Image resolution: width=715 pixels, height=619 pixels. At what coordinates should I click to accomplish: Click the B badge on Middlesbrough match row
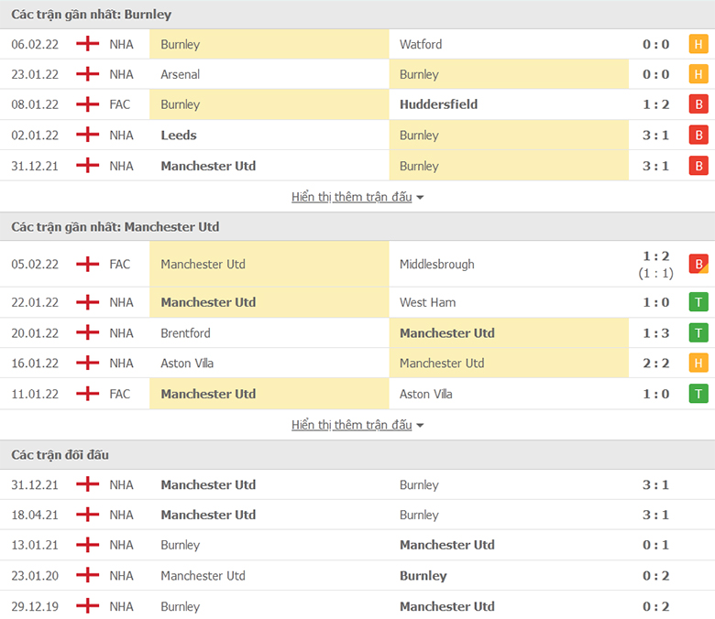pyautogui.click(x=698, y=264)
